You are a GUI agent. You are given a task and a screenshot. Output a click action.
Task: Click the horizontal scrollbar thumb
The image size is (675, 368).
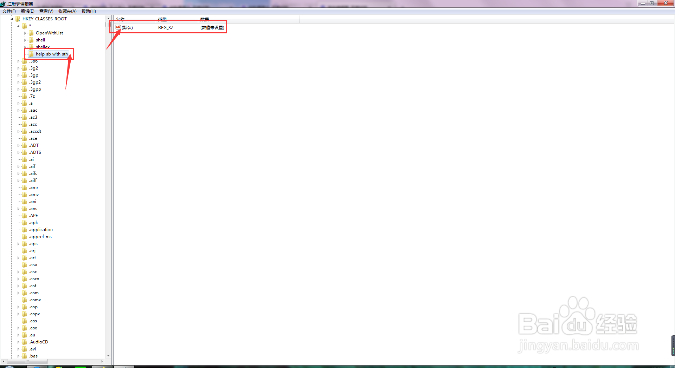pyautogui.click(x=27, y=361)
